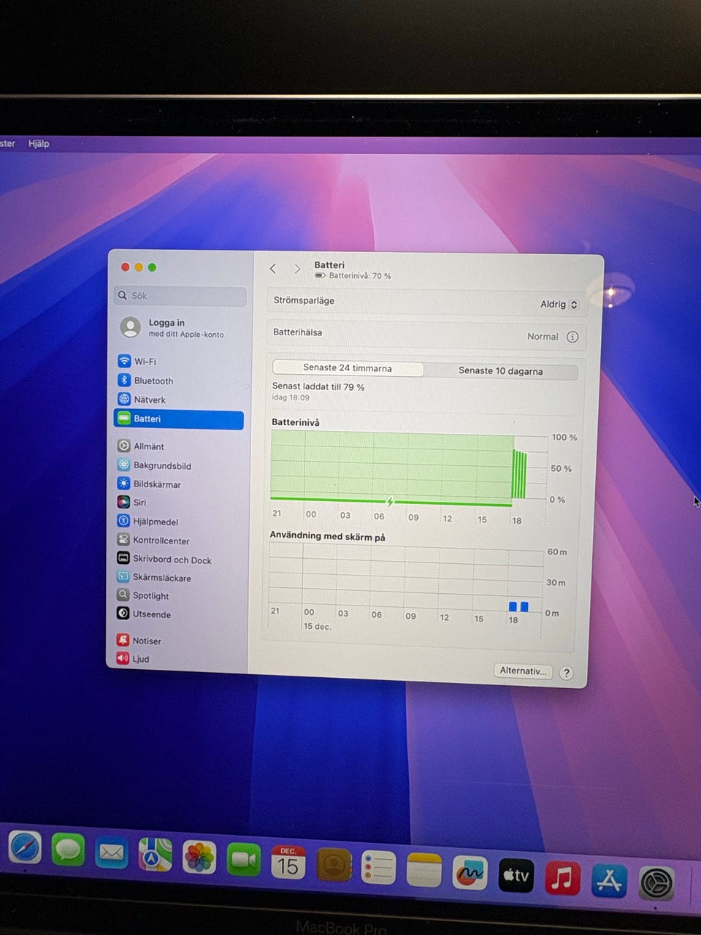Open Notiser notification settings
The height and width of the screenshot is (935, 701).
click(x=146, y=641)
